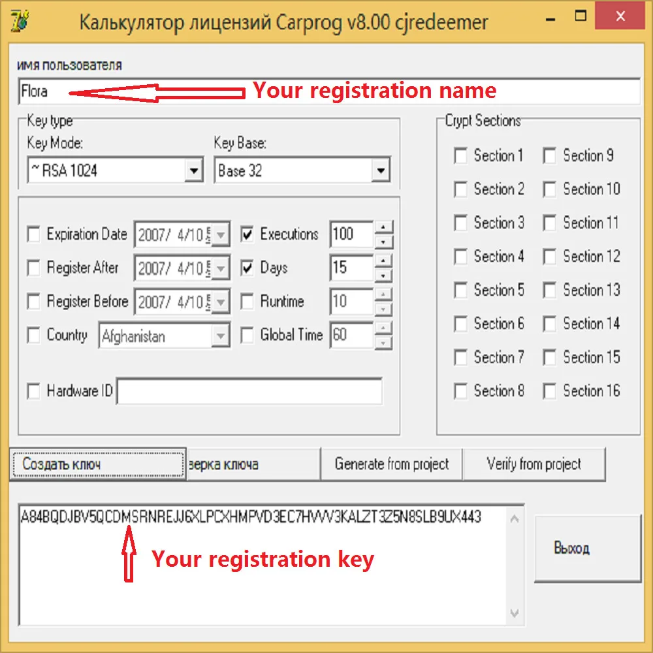This screenshot has height=653, width=653.
Task: Open the Country dropdown showing Afghanistan
Action: (221, 335)
